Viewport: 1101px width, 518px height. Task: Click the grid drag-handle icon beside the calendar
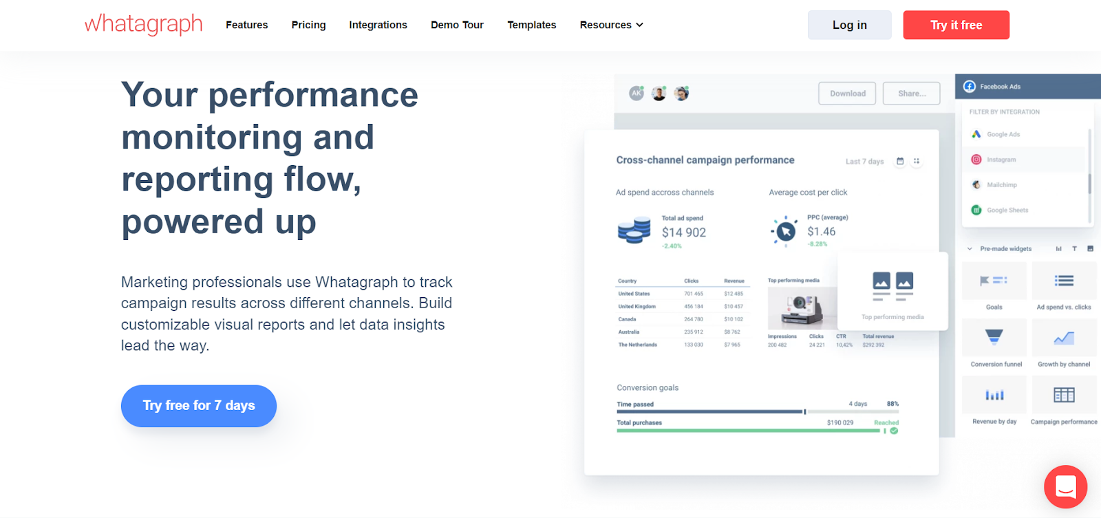point(917,161)
